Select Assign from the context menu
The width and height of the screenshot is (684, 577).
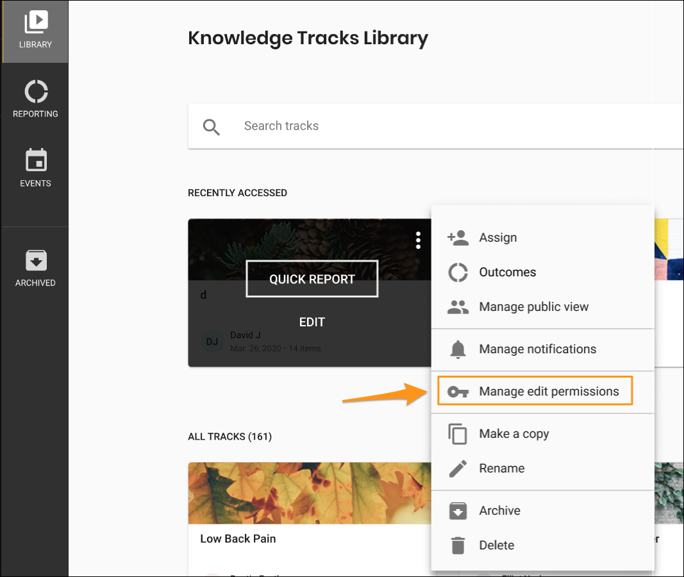pyautogui.click(x=497, y=238)
